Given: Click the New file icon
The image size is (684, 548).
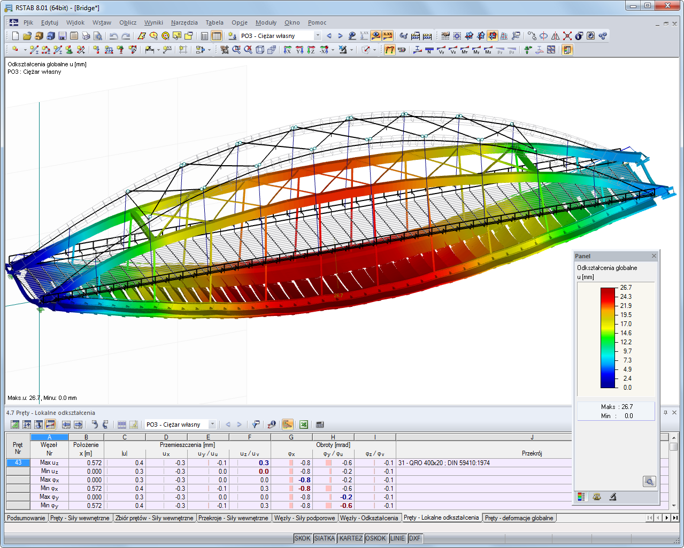Looking at the screenshot, I should tap(16, 36).
